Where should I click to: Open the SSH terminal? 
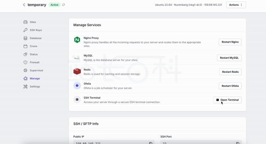coord(227,100)
